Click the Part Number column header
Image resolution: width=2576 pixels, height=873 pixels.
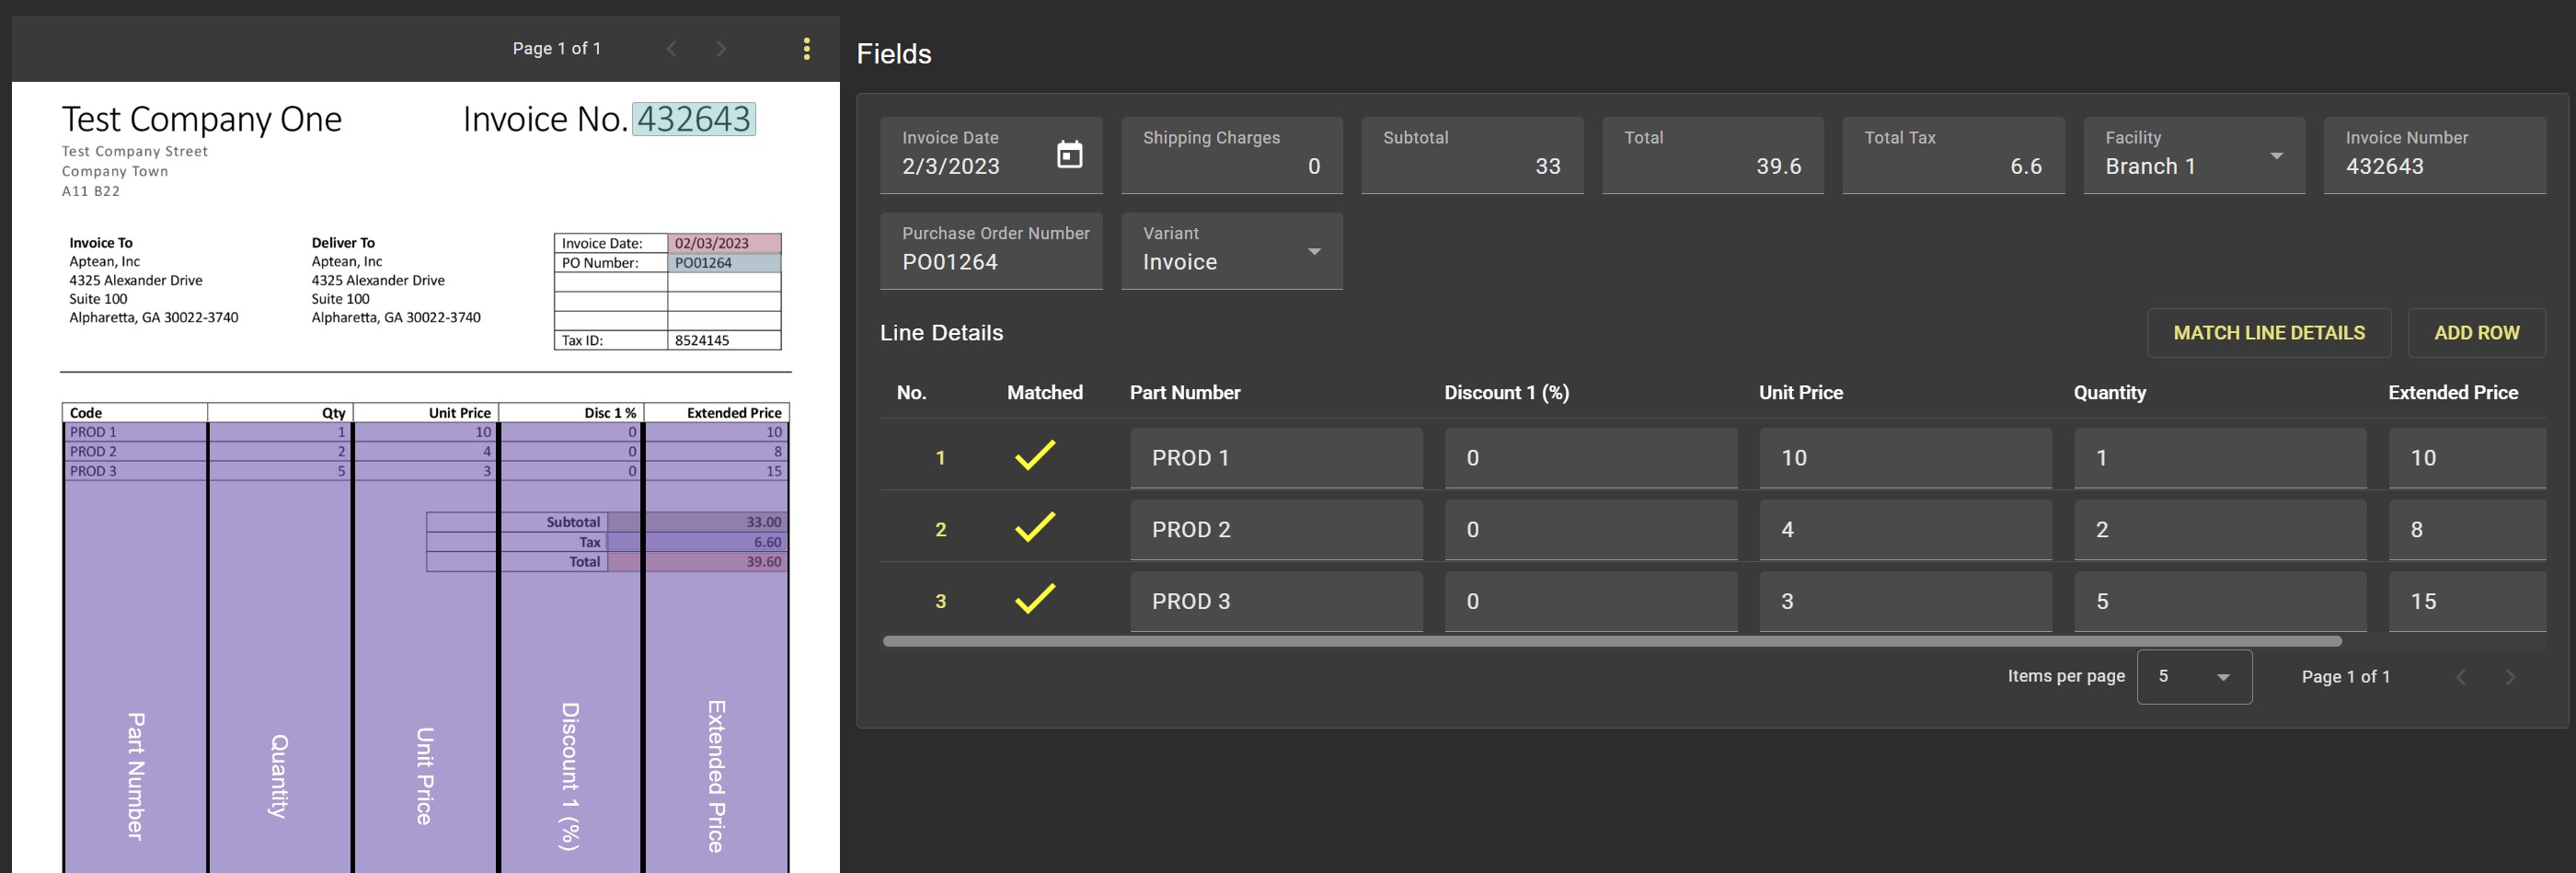1184,393
